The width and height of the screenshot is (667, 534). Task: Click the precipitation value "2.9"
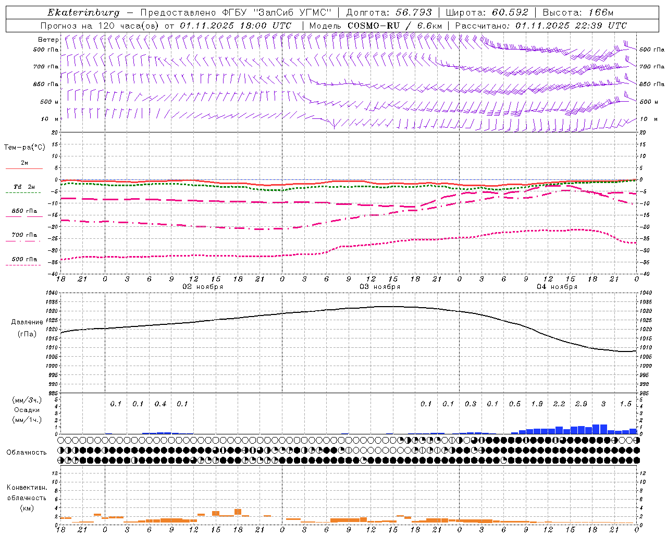(581, 404)
